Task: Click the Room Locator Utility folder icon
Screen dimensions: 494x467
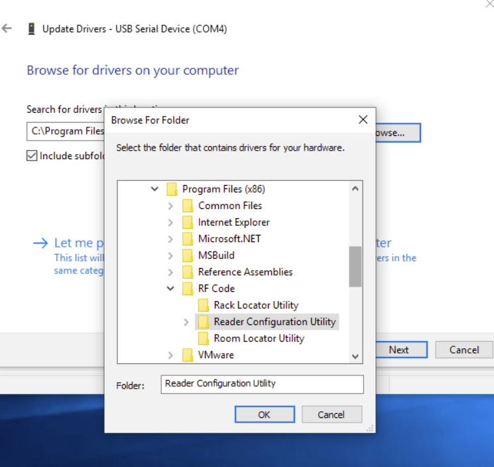Action: [x=204, y=338]
